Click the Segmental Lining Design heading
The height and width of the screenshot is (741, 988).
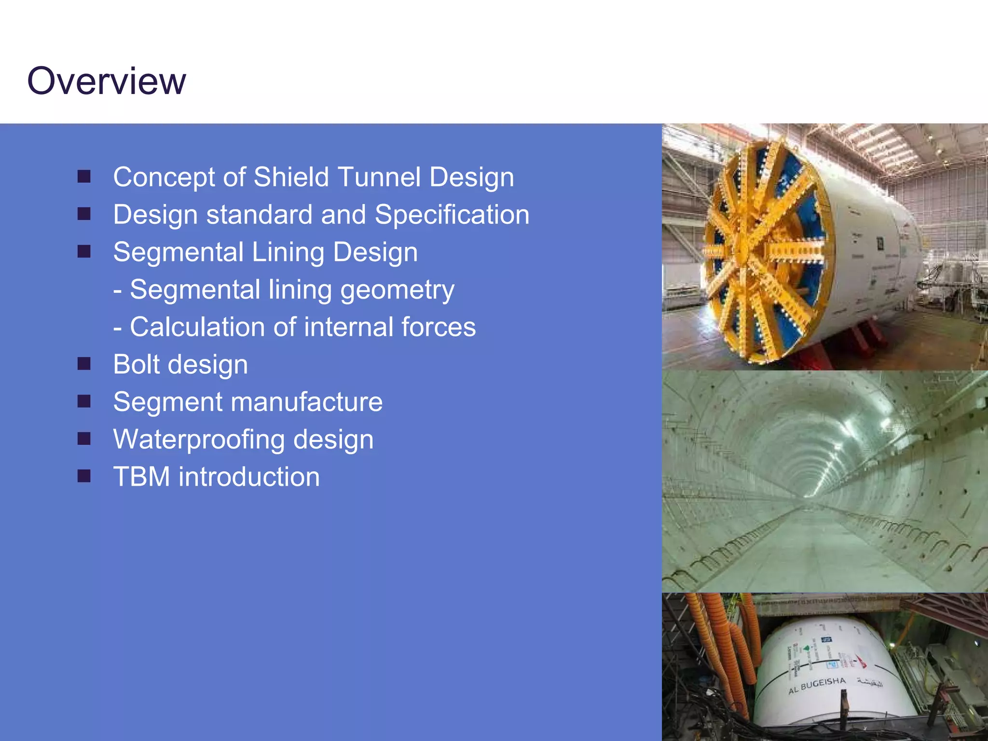(x=265, y=252)
